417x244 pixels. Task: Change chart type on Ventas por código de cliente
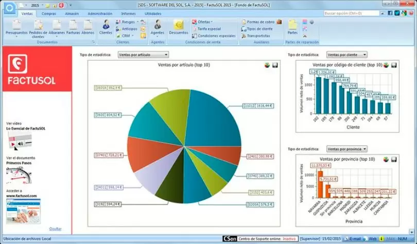tap(386, 65)
